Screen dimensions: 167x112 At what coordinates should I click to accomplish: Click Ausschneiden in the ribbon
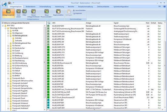(x=79, y=10)
